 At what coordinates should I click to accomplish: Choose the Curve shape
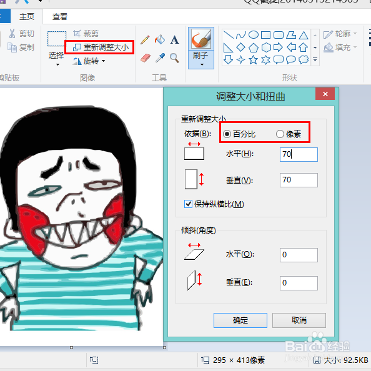tap(241, 35)
